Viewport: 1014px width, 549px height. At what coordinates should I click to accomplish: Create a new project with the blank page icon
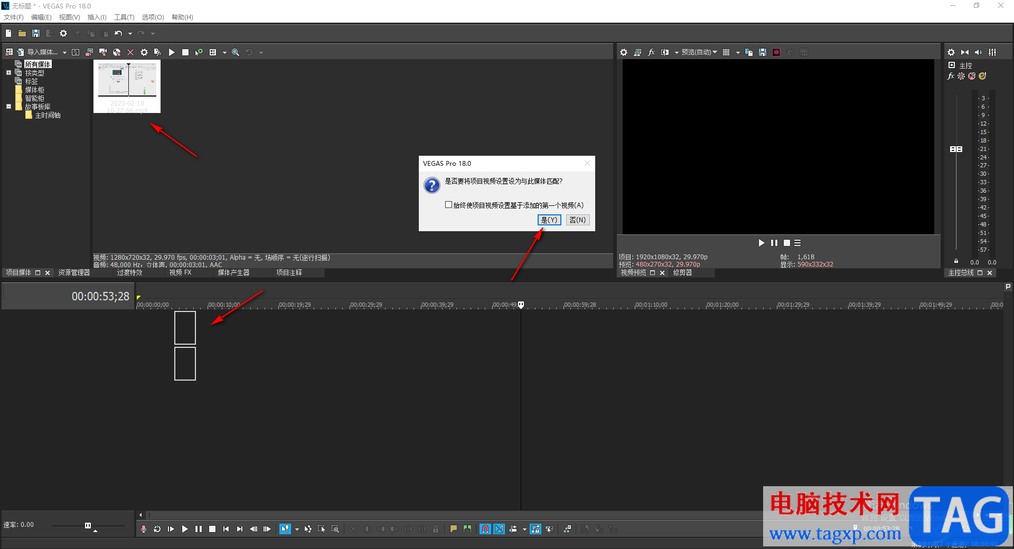8,33
